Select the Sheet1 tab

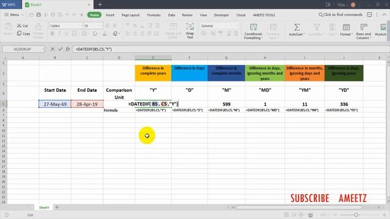pos(44,207)
